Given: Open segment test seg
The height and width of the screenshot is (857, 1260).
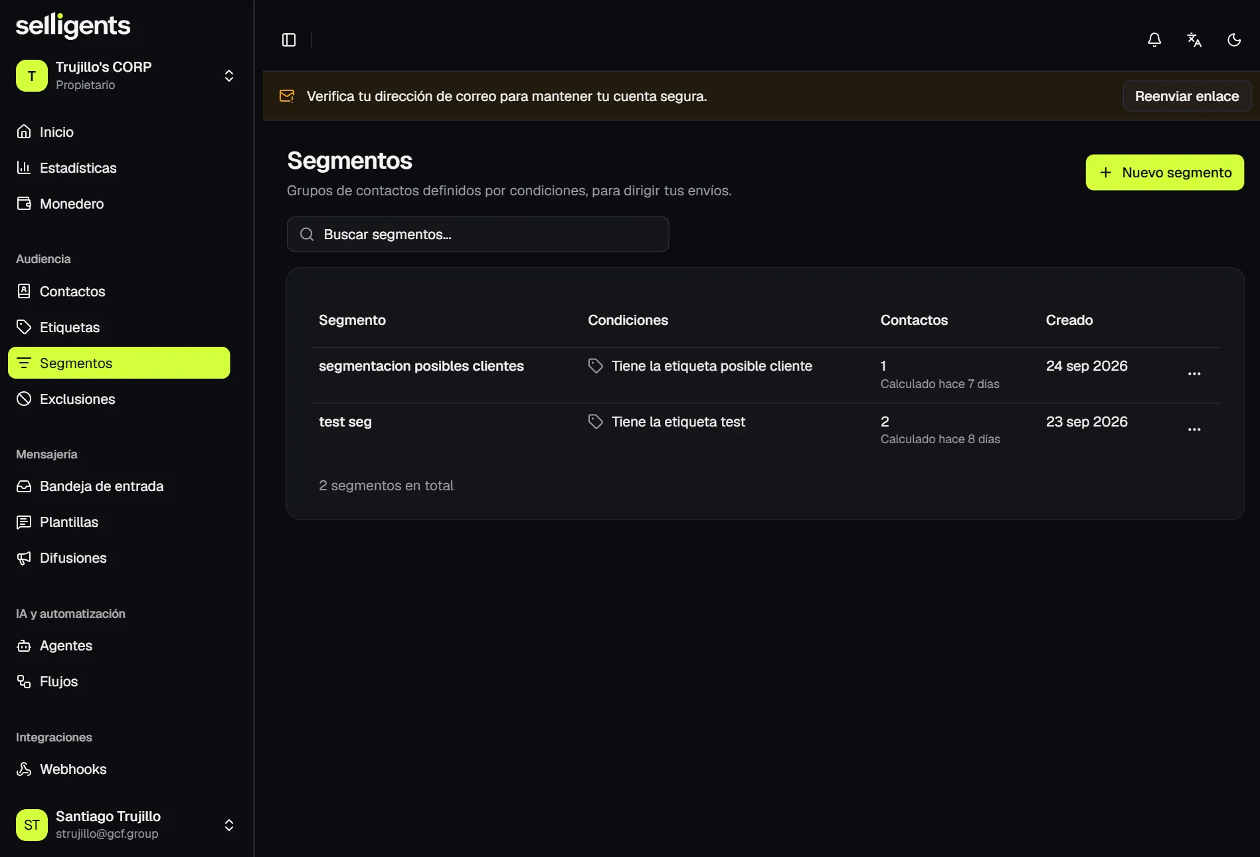Looking at the screenshot, I should tap(345, 422).
